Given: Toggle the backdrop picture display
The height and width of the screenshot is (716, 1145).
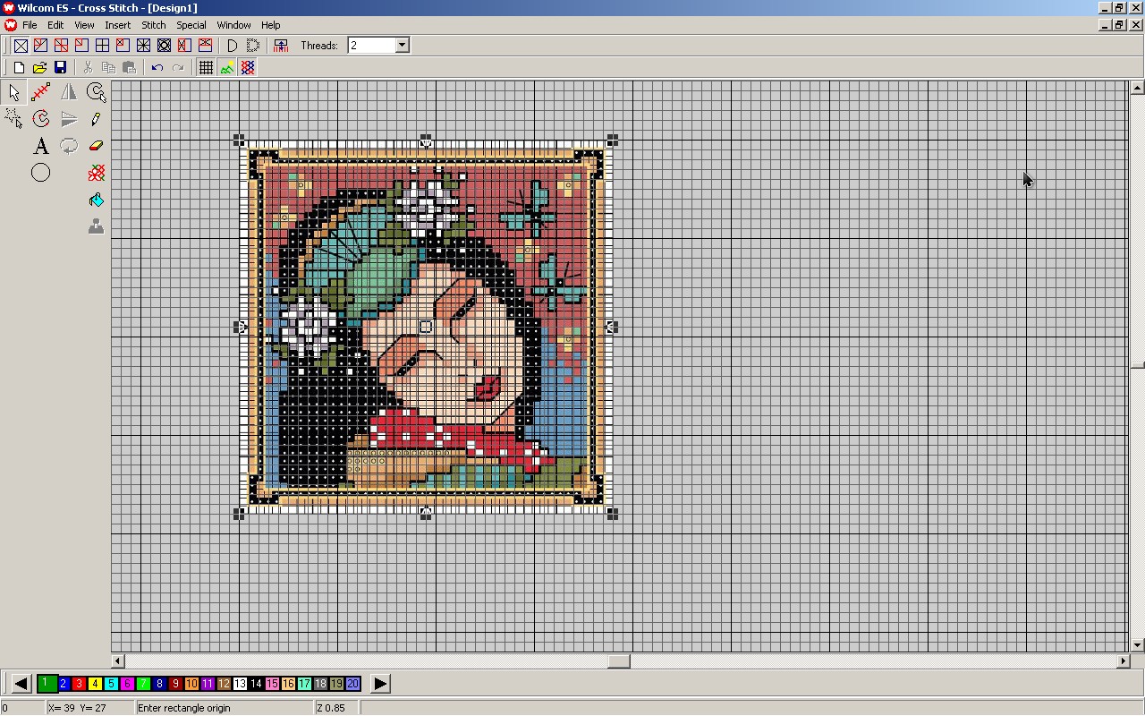Looking at the screenshot, I should pos(227,67).
